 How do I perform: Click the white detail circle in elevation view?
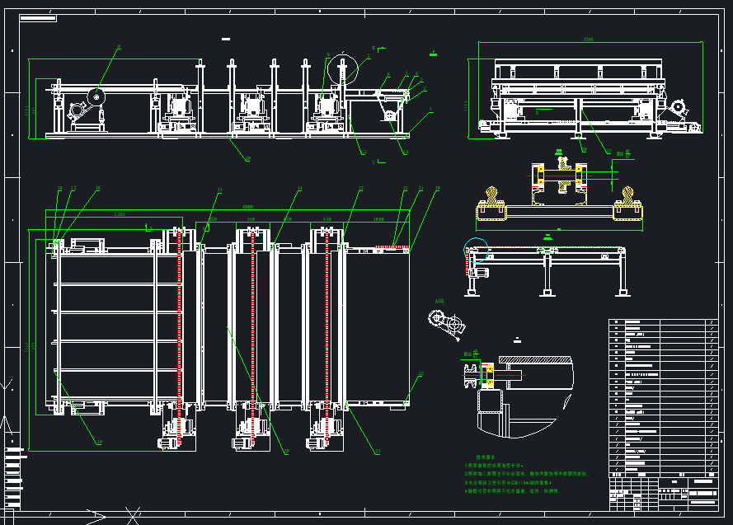(x=343, y=69)
